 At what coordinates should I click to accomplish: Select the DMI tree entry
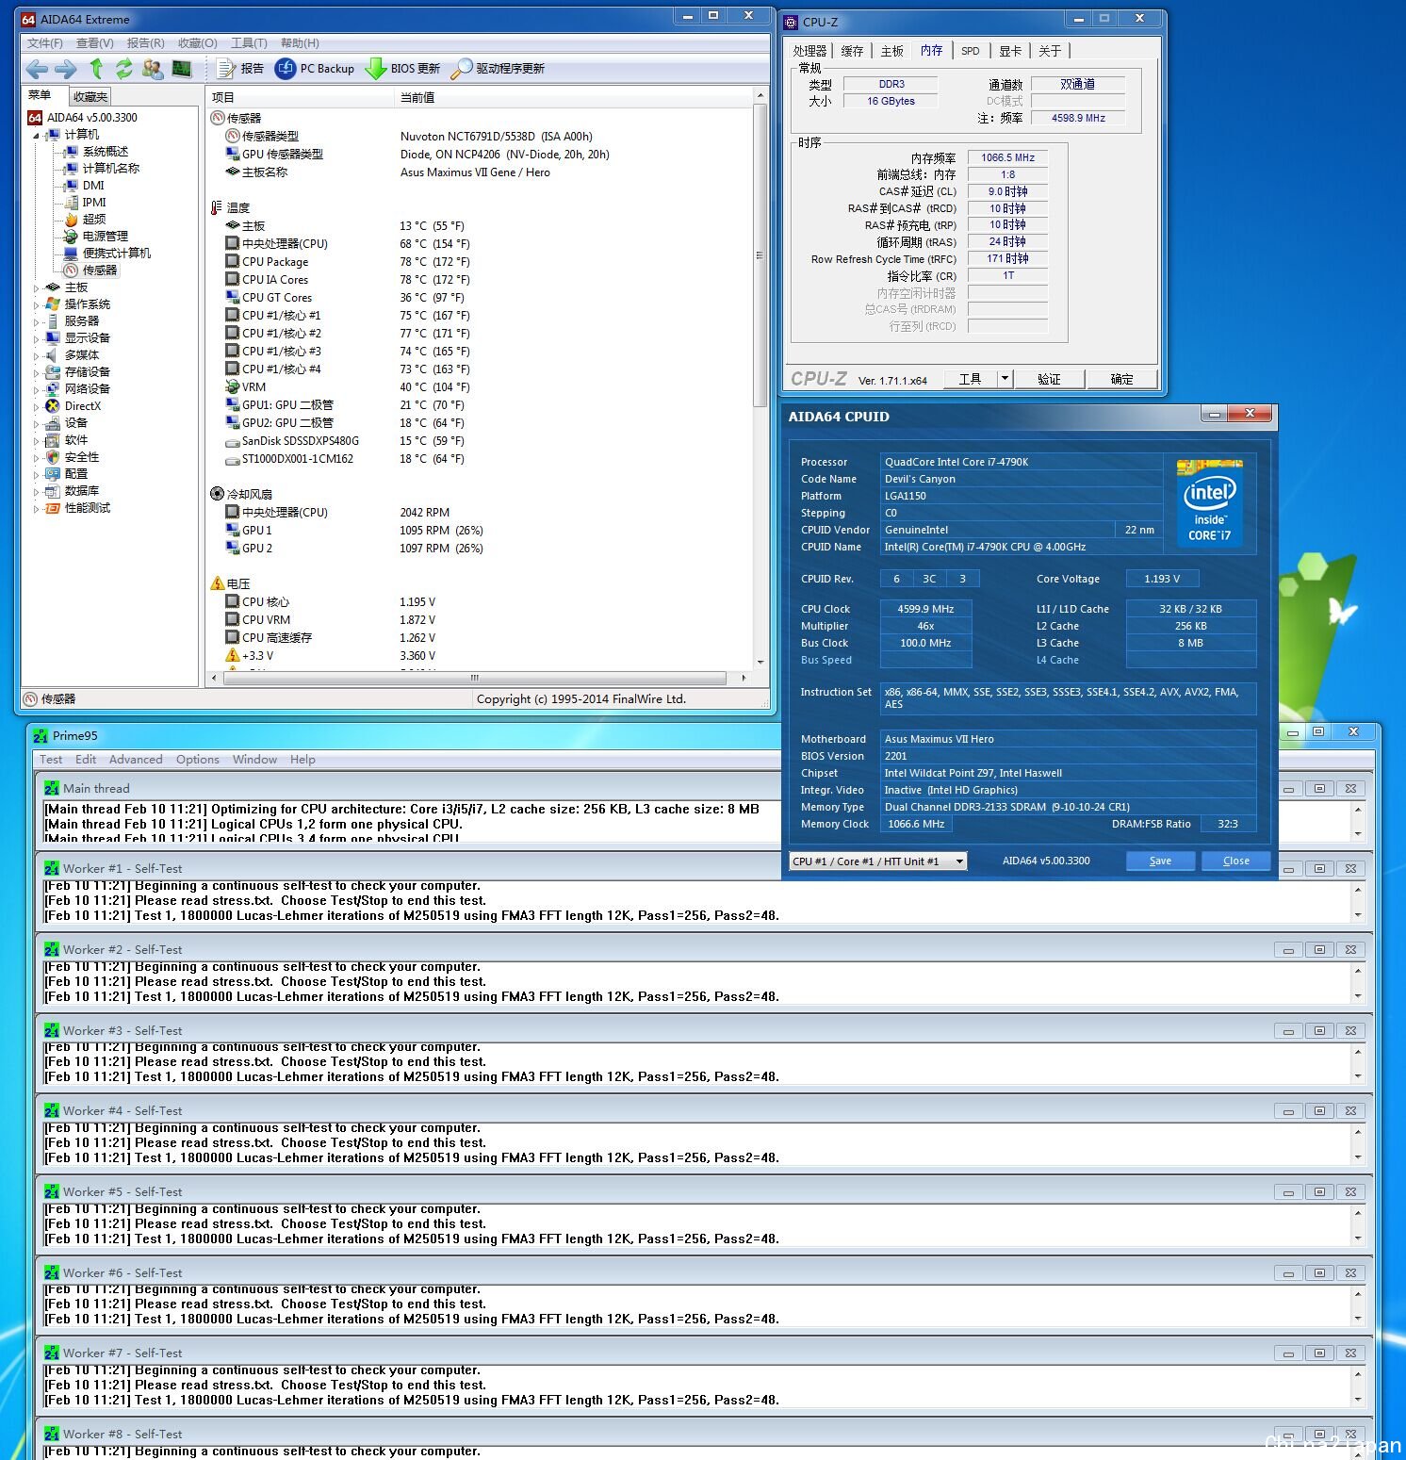[x=84, y=186]
